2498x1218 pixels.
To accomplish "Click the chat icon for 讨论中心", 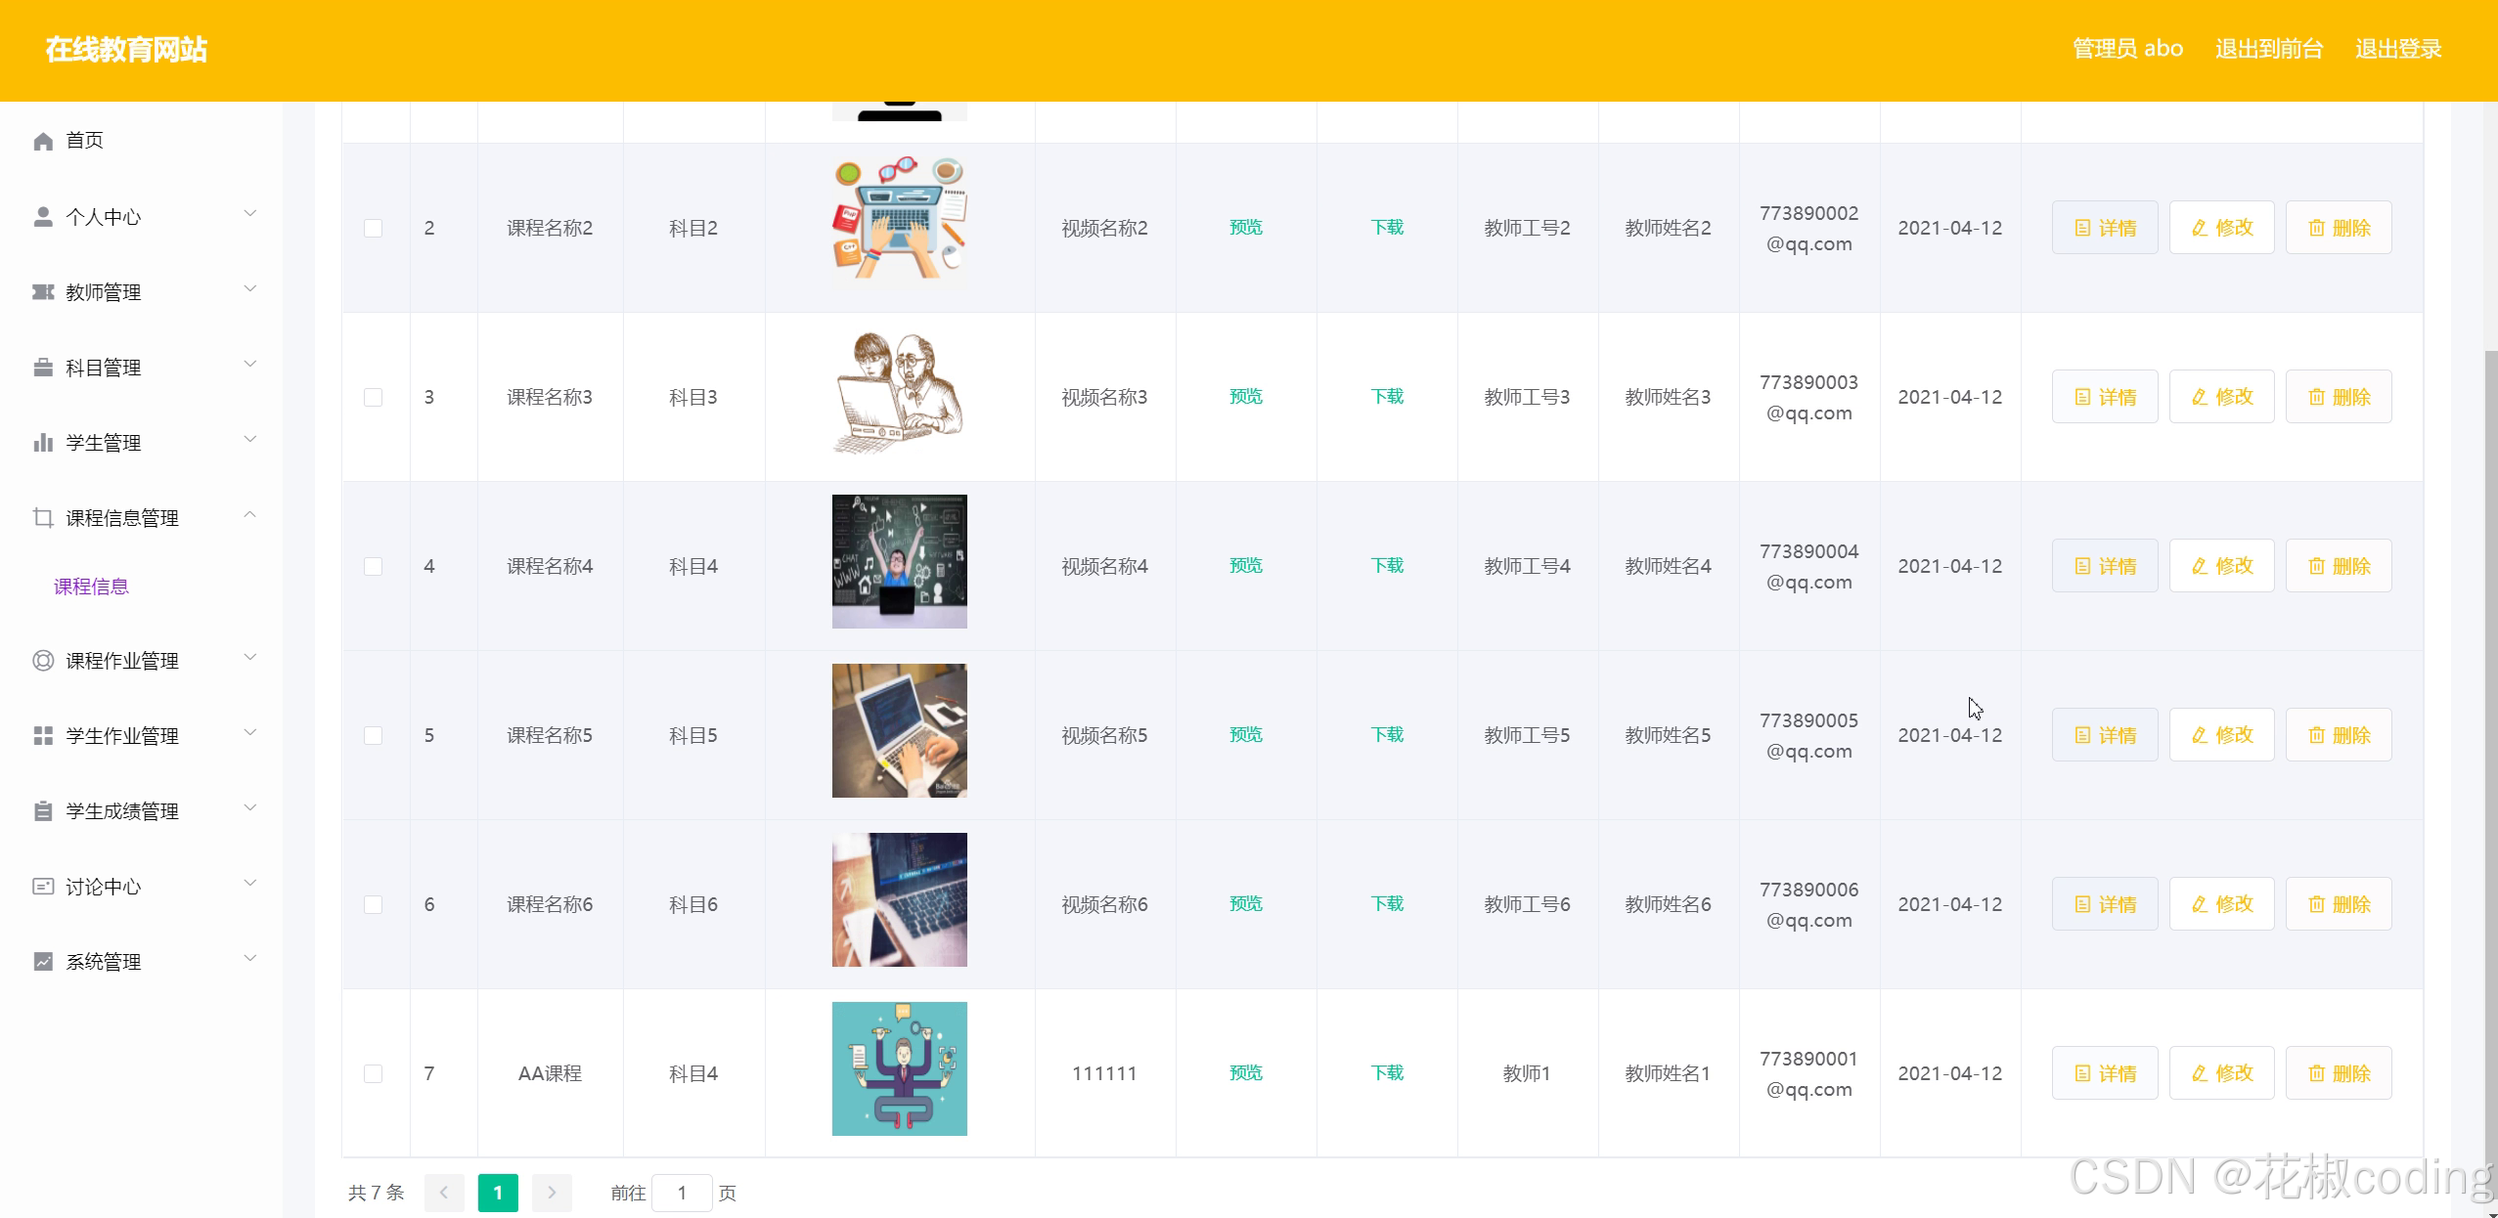I will (43, 886).
